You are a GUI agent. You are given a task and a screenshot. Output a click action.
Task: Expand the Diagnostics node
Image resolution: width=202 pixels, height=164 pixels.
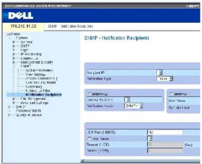click(13, 58)
